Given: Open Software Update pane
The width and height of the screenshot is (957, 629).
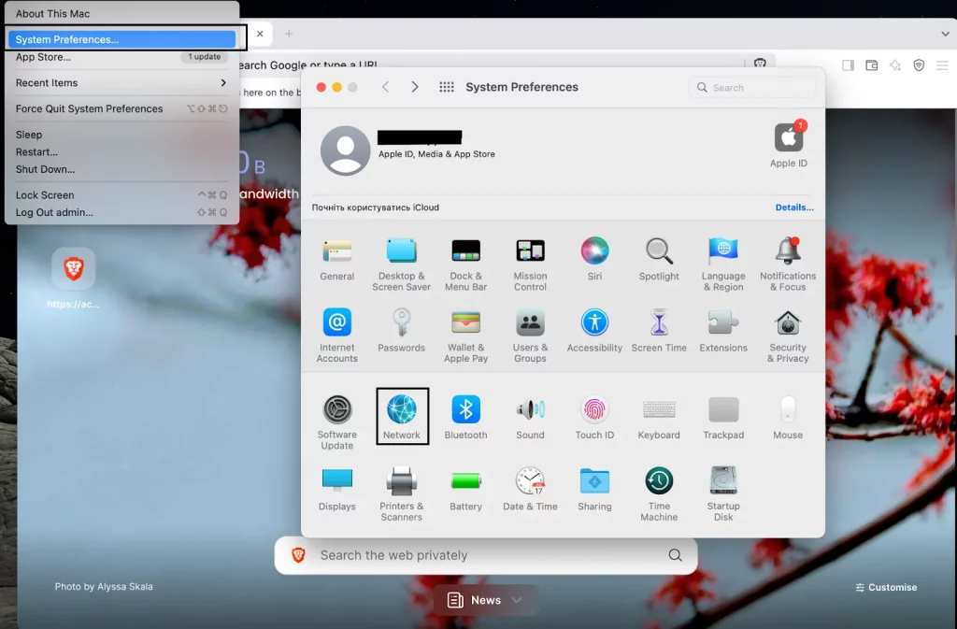Looking at the screenshot, I should 336,422.
